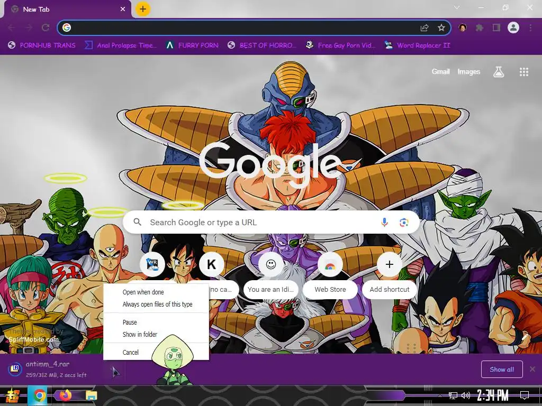The height and width of the screenshot is (406, 542).
Task: Select the New Tab tab
Action: point(67,10)
